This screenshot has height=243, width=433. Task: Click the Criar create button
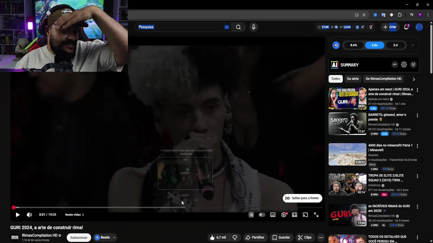[x=389, y=27]
